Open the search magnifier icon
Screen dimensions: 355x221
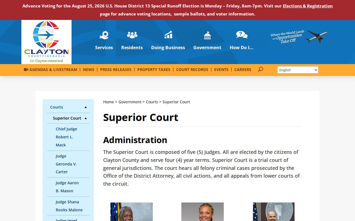260,69
